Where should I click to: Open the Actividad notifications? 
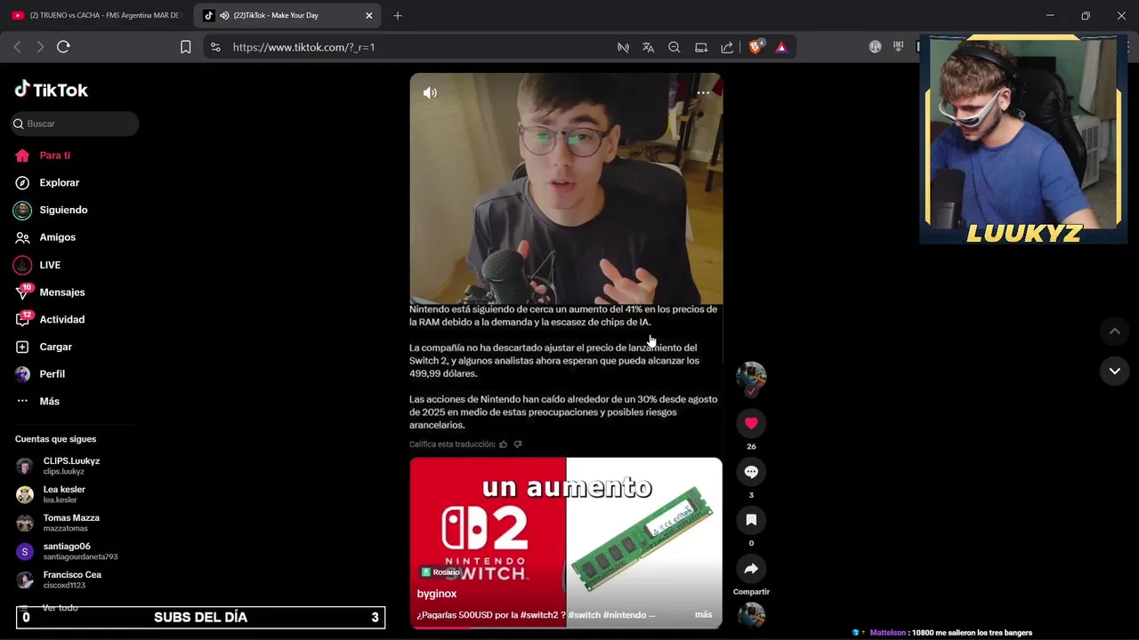click(50, 319)
